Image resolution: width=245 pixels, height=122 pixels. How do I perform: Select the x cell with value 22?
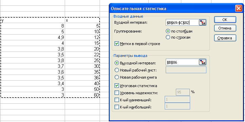coord(82,55)
